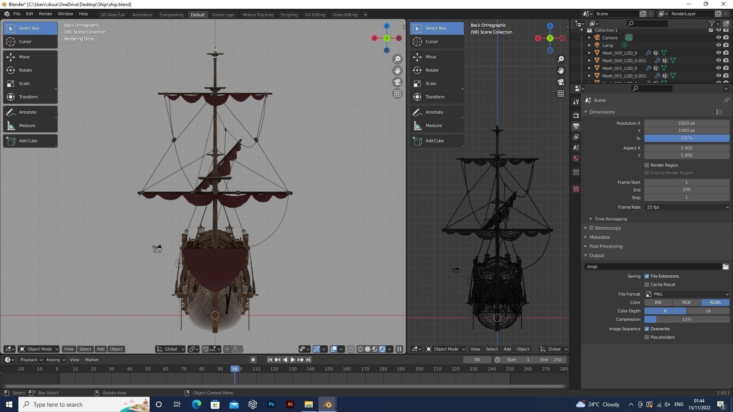The image size is (733, 412).
Task: Set color mode to RGB
Action: [x=686, y=303]
